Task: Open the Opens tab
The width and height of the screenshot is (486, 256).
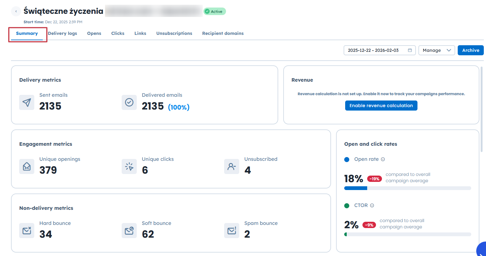Action: coord(94,33)
